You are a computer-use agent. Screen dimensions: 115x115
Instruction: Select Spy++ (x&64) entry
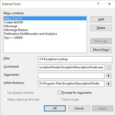coord(45,38)
